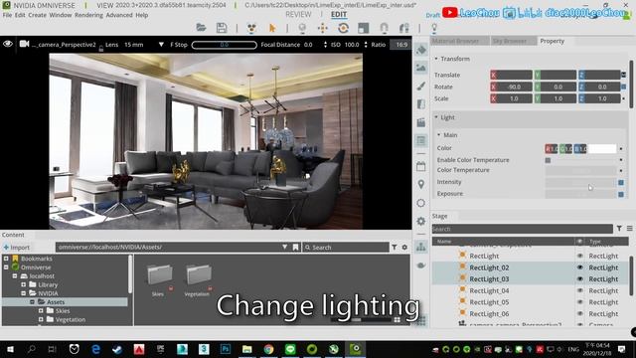Screen dimensions: 636x358
Task: Click the F Stop slider
Action: click(x=225, y=45)
